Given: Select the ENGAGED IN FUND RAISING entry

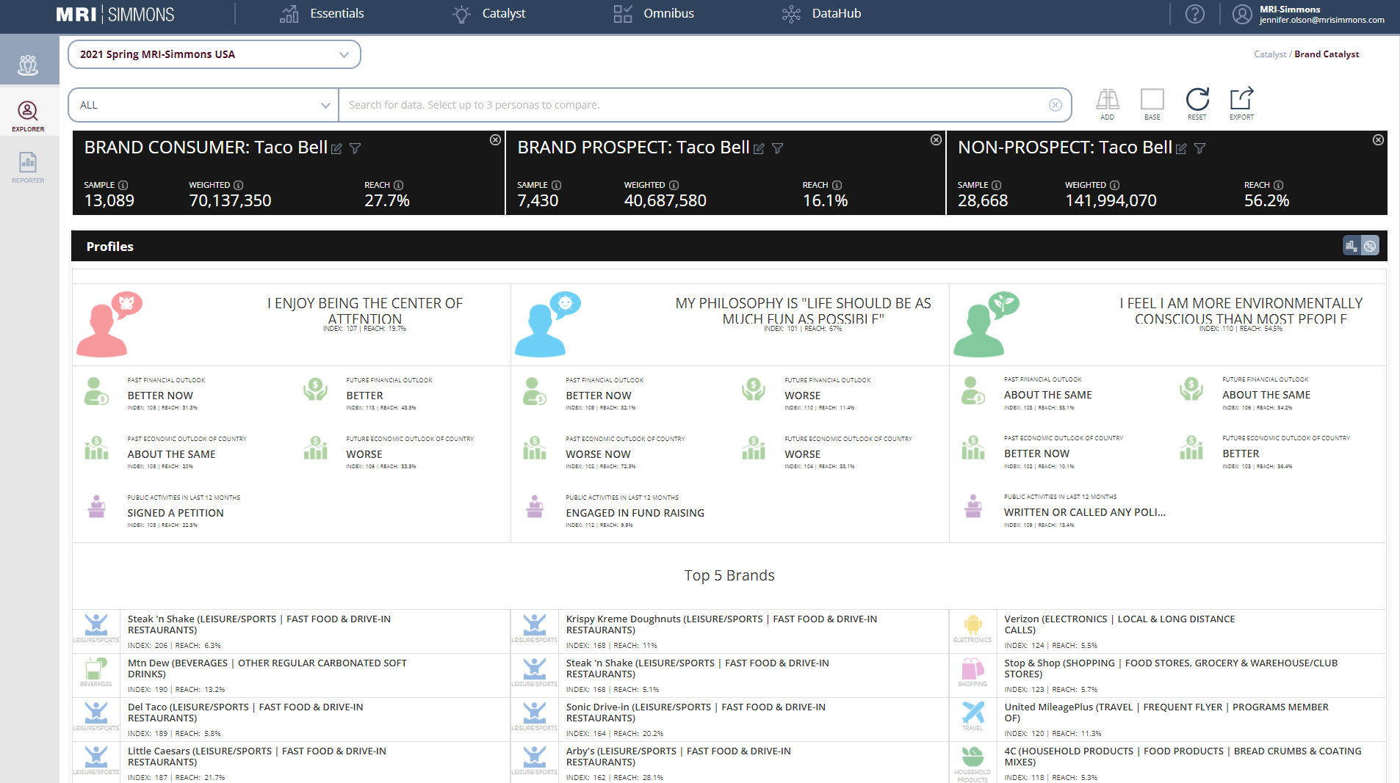Looking at the screenshot, I should click(x=635, y=513).
